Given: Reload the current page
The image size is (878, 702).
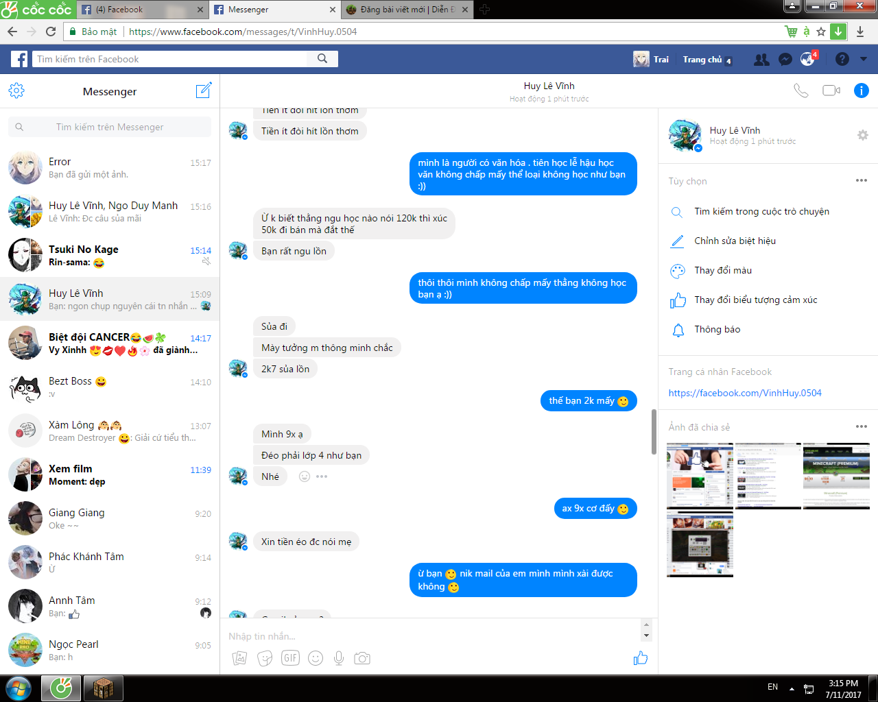Looking at the screenshot, I should click(x=51, y=32).
